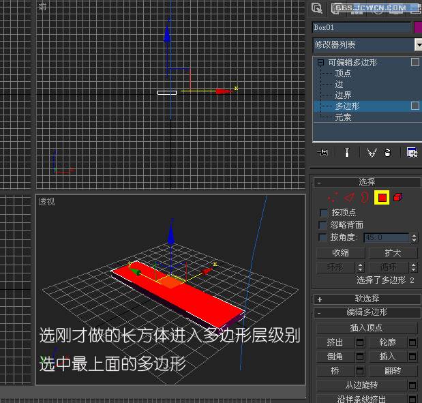Image resolution: width=422 pixels, height=403 pixels.
Task: Click the 环形 button
Action: click(336, 267)
